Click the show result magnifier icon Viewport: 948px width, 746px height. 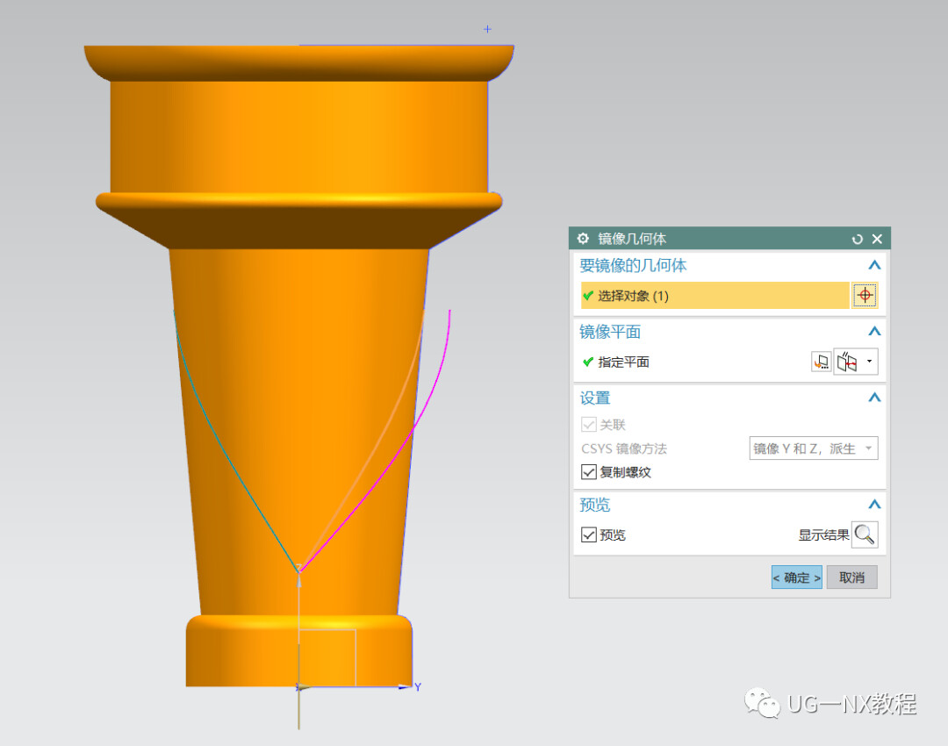point(865,534)
